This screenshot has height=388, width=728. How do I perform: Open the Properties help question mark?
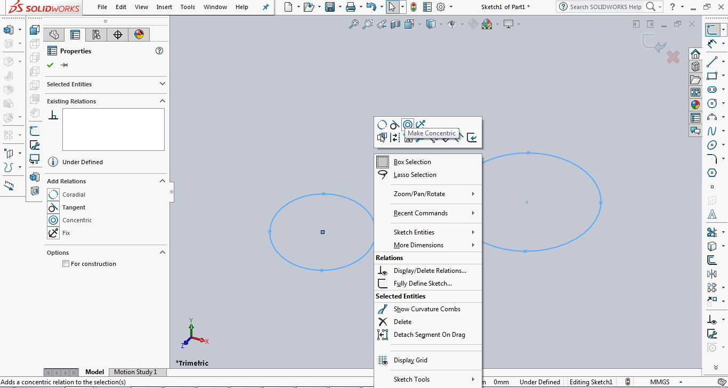(x=159, y=51)
